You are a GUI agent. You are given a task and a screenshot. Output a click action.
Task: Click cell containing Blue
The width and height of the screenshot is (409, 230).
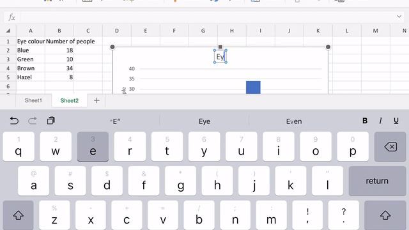pyautogui.click(x=31, y=50)
